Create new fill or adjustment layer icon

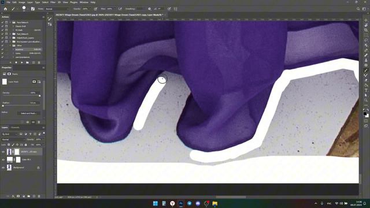tap(23, 196)
